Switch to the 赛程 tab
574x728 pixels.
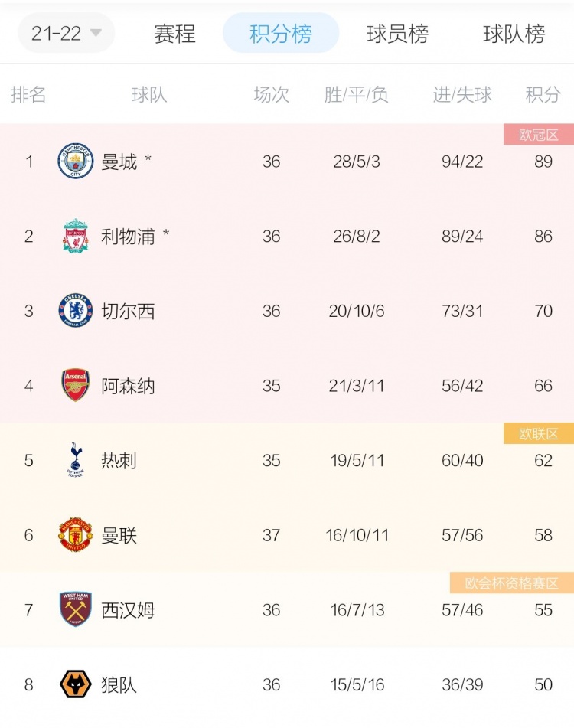click(x=175, y=34)
